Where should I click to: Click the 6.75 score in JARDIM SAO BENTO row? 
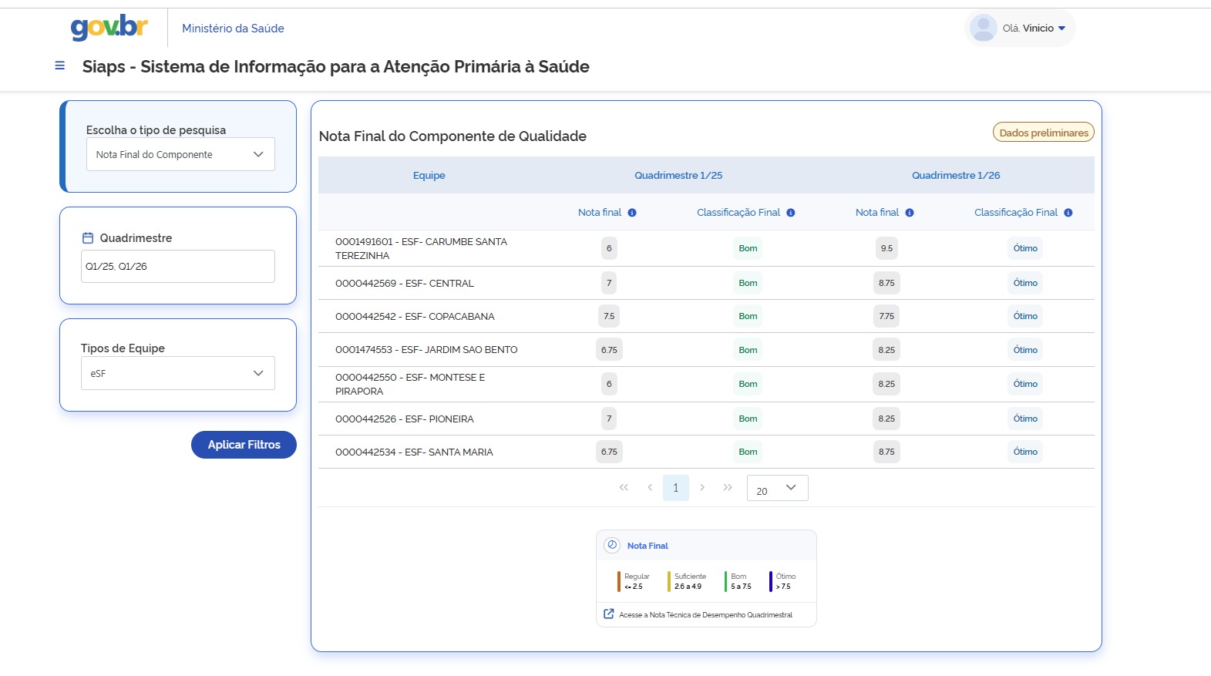click(609, 350)
